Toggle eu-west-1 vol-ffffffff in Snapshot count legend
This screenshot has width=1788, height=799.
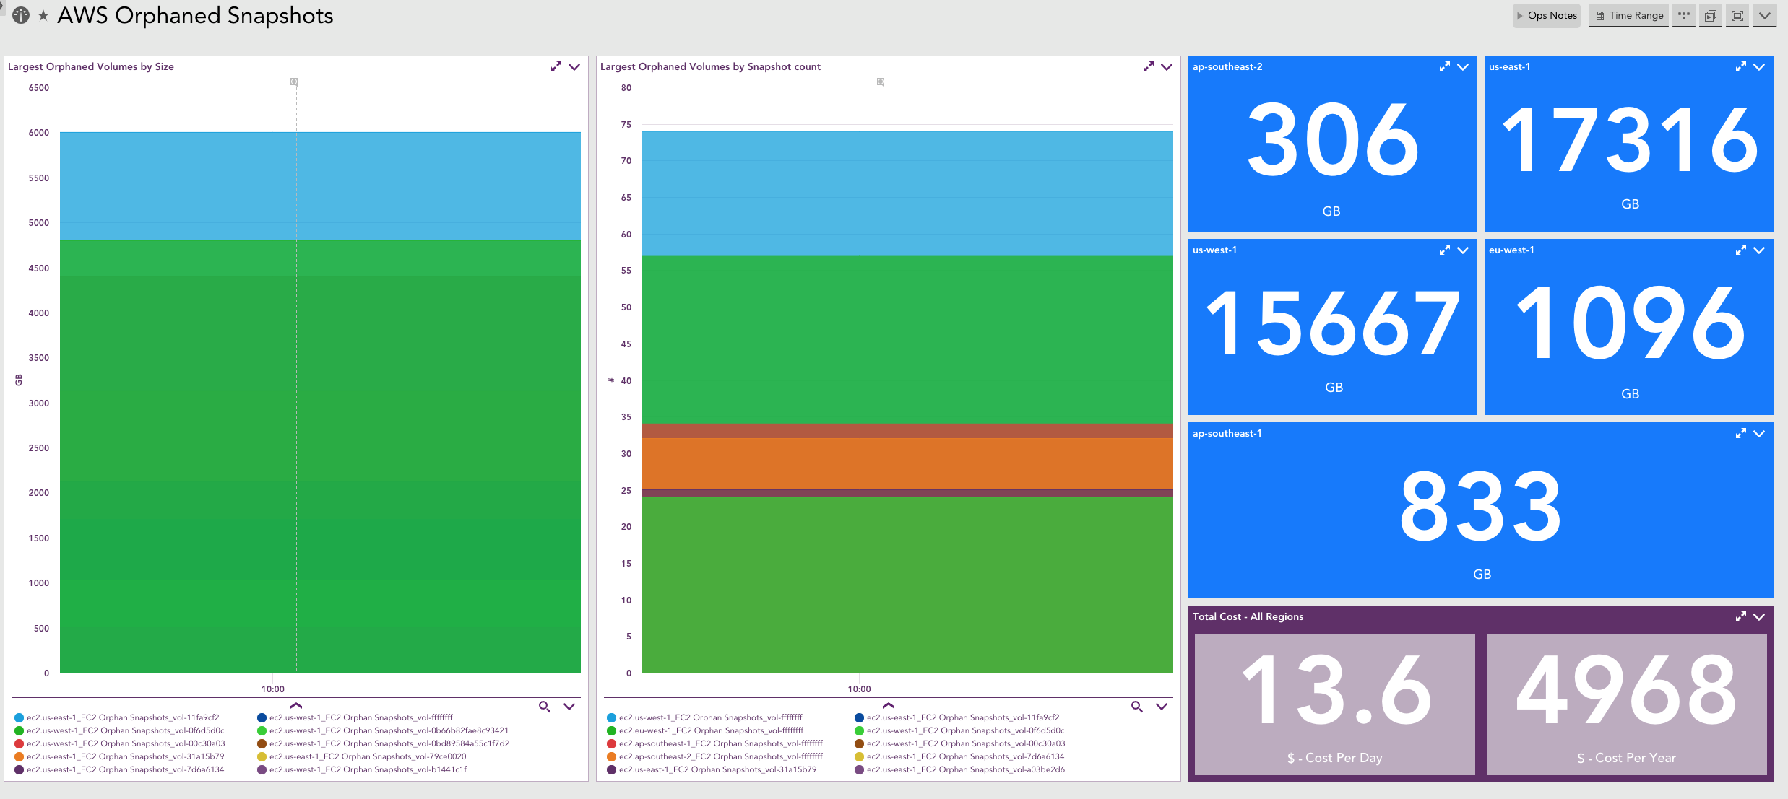tap(705, 730)
